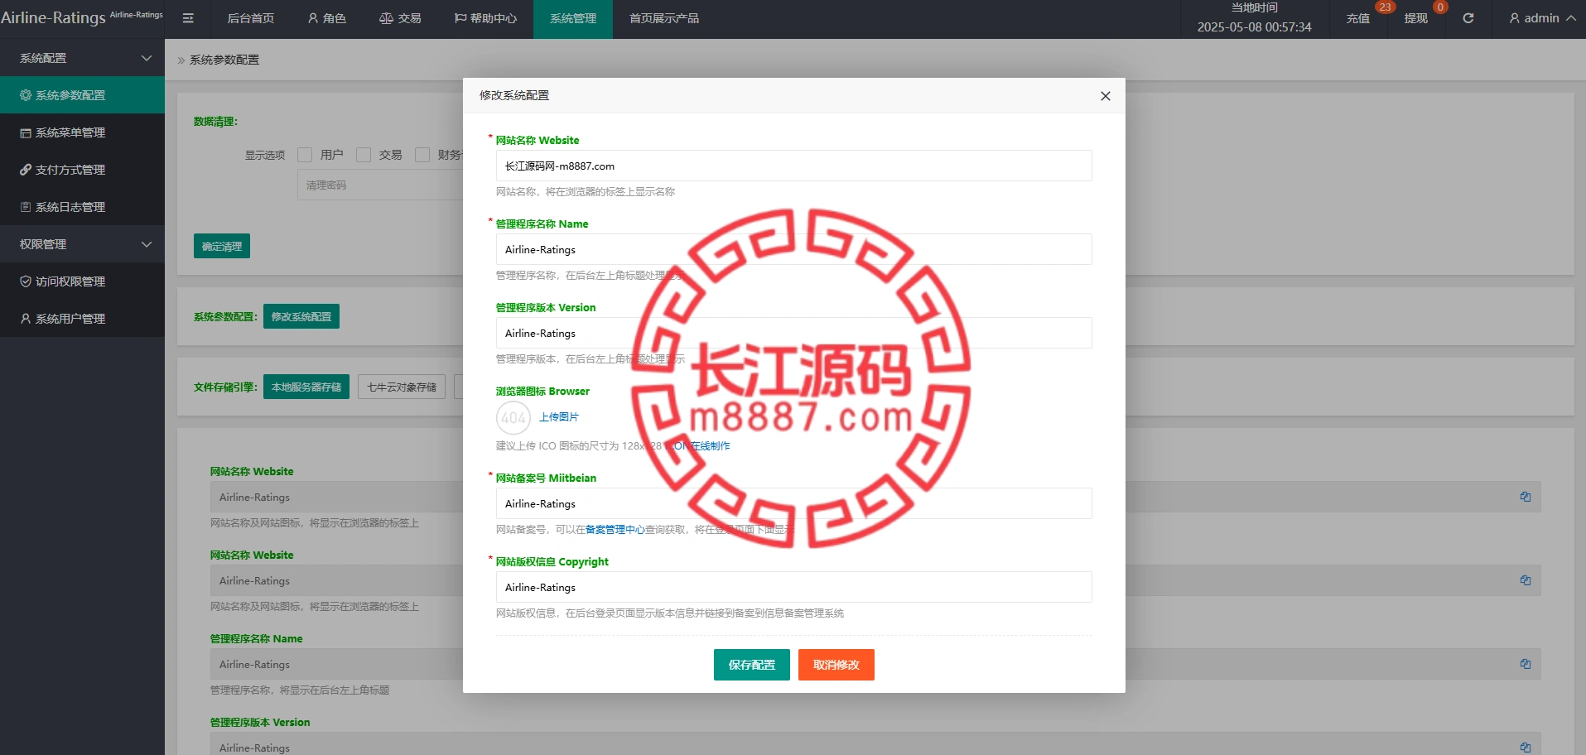This screenshot has width=1586, height=755.
Task: Copy the second 网站名称 Website value icon
Action: click(1526, 580)
